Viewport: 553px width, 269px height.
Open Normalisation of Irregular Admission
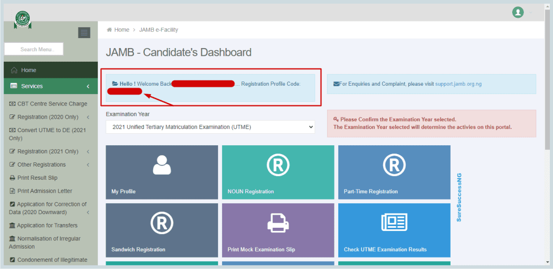click(45, 242)
